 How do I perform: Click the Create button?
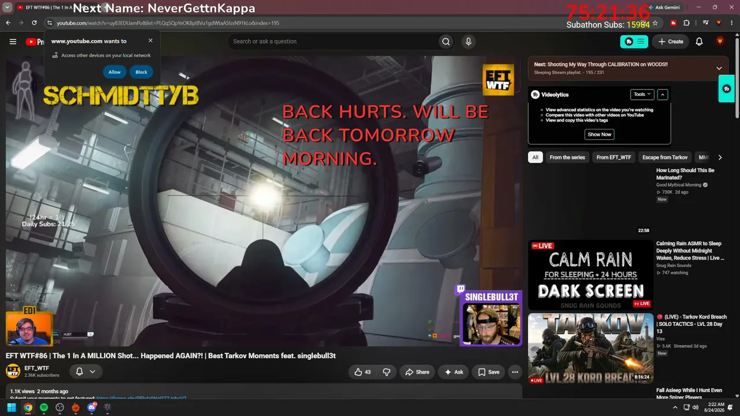[x=671, y=42]
